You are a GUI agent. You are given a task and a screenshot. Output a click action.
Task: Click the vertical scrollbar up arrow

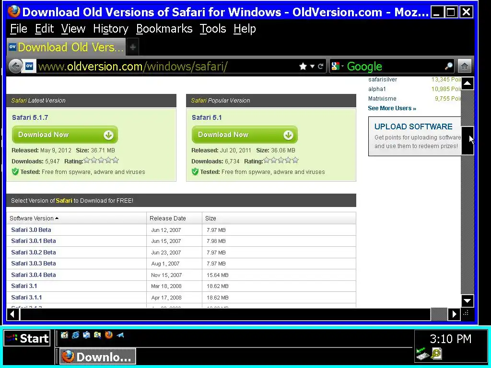[x=467, y=83]
